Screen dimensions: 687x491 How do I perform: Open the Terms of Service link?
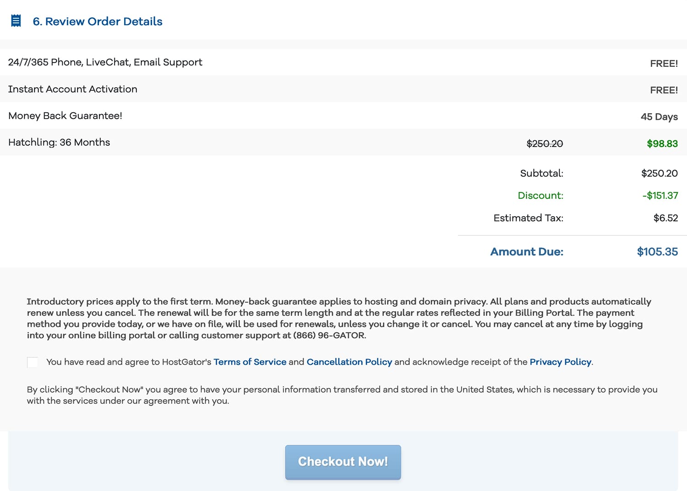pyautogui.click(x=250, y=362)
